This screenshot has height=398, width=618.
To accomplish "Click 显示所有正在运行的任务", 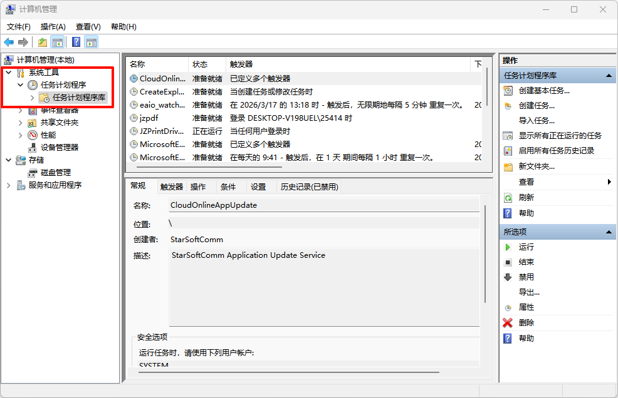I will pos(560,136).
